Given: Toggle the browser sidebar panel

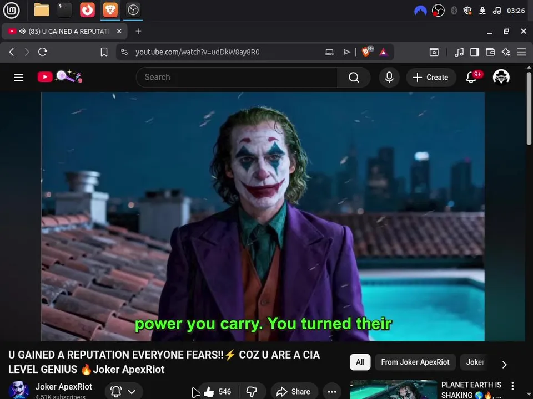Looking at the screenshot, I should 475,52.
